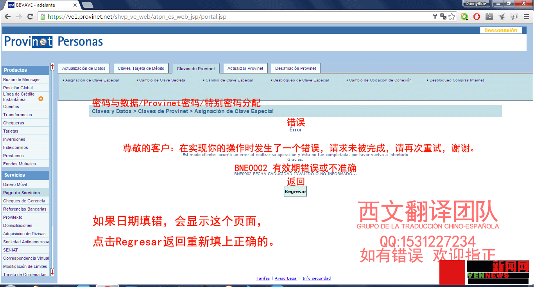Viewport: 534px width, 287px height.
Task: Switch to Claves Tarjeta de Débito tab
Action: click(141, 68)
